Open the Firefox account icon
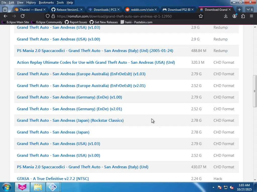 click(235, 16)
